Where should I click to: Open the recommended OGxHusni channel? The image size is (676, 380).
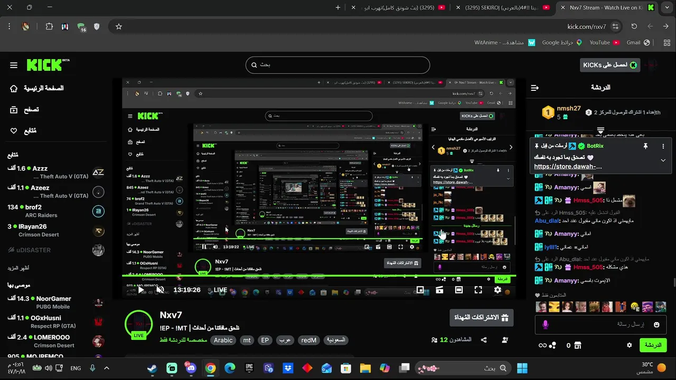[56, 322]
